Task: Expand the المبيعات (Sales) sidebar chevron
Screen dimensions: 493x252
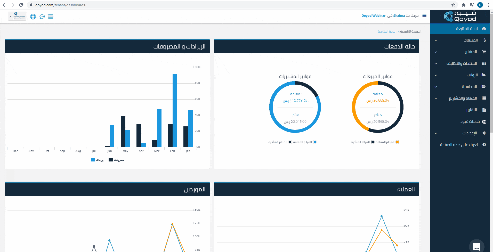Action: pyautogui.click(x=436, y=40)
